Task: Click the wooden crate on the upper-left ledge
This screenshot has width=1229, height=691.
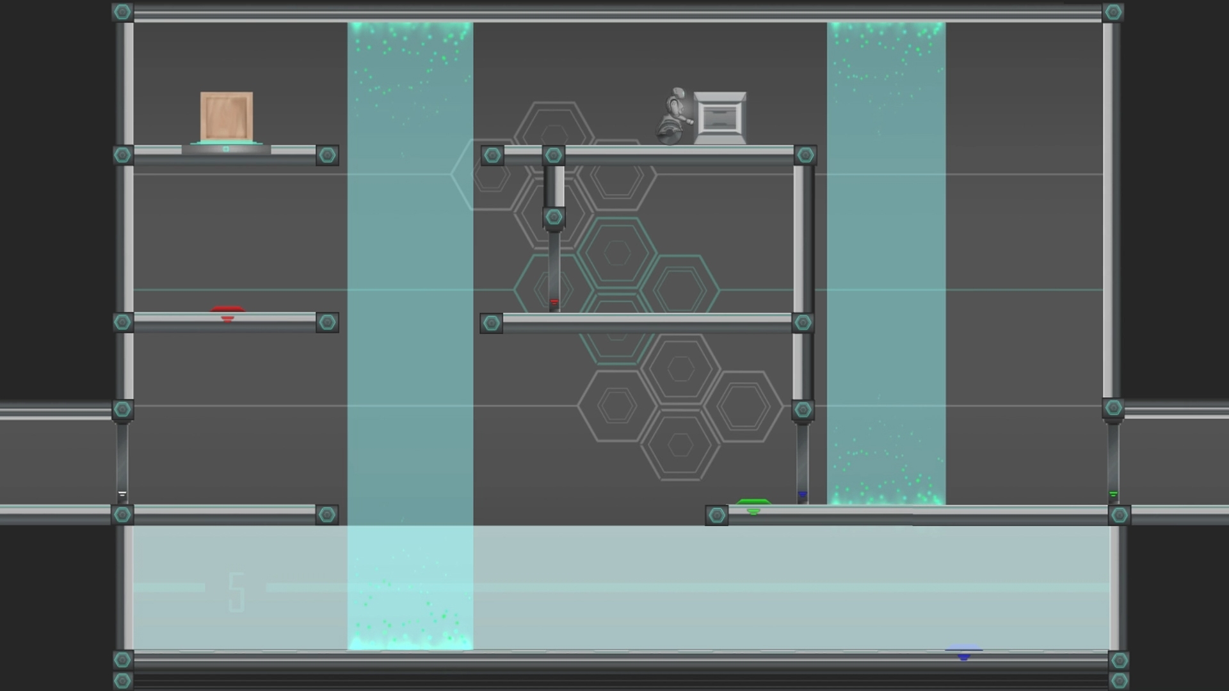Action: point(227,116)
